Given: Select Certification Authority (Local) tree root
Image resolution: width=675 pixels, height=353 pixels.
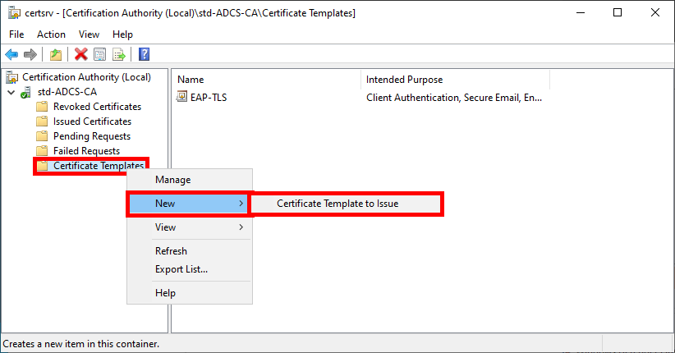Looking at the screenshot, I should [86, 77].
